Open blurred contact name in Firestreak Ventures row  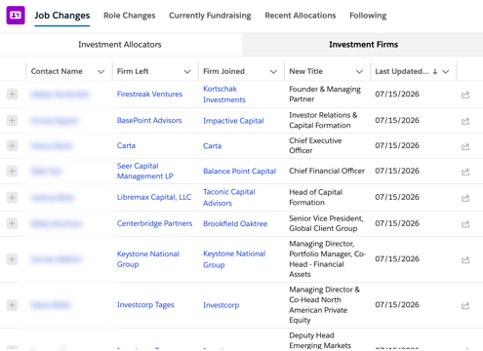coord(60,95)
